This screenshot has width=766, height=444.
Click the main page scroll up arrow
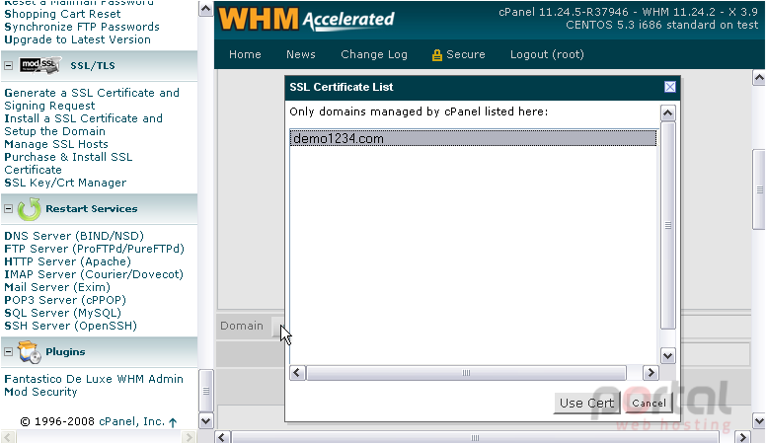pos(759,78)
